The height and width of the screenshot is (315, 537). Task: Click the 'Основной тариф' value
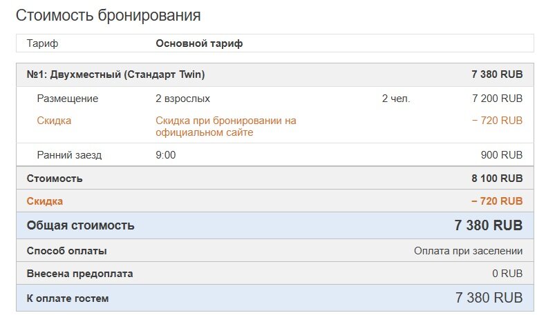tap(199, 43)
